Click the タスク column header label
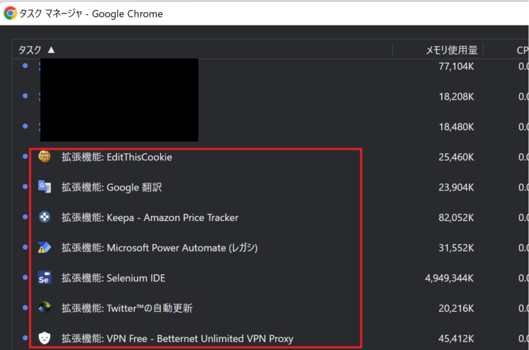The image size is (529, 350). coord(30,50)
